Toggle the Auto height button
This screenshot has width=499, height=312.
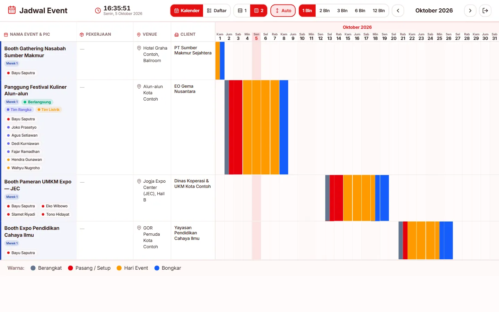[x=283, y=11]
